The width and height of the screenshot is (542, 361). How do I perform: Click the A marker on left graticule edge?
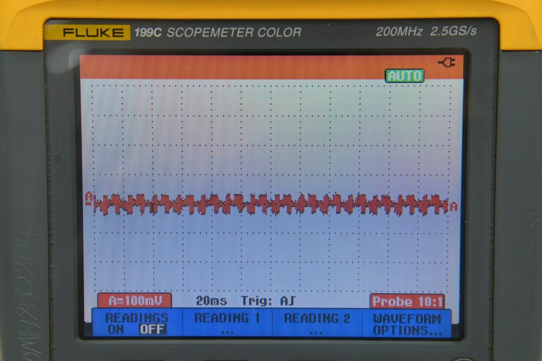tap(89, 198)
